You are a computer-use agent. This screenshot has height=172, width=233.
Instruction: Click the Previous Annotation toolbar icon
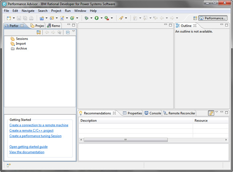(x=145, y=18)
